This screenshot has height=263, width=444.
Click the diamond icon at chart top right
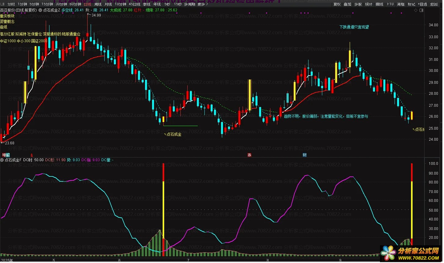tap(416, 10)
